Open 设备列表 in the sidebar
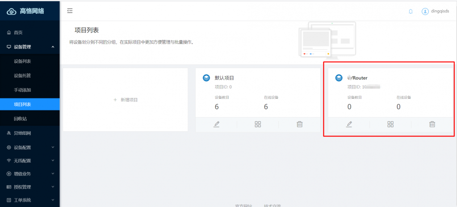Viewport: 457px width, 207px height. (x=22, y=61)
